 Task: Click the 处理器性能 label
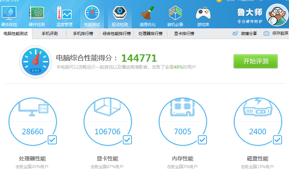point(32,159)
